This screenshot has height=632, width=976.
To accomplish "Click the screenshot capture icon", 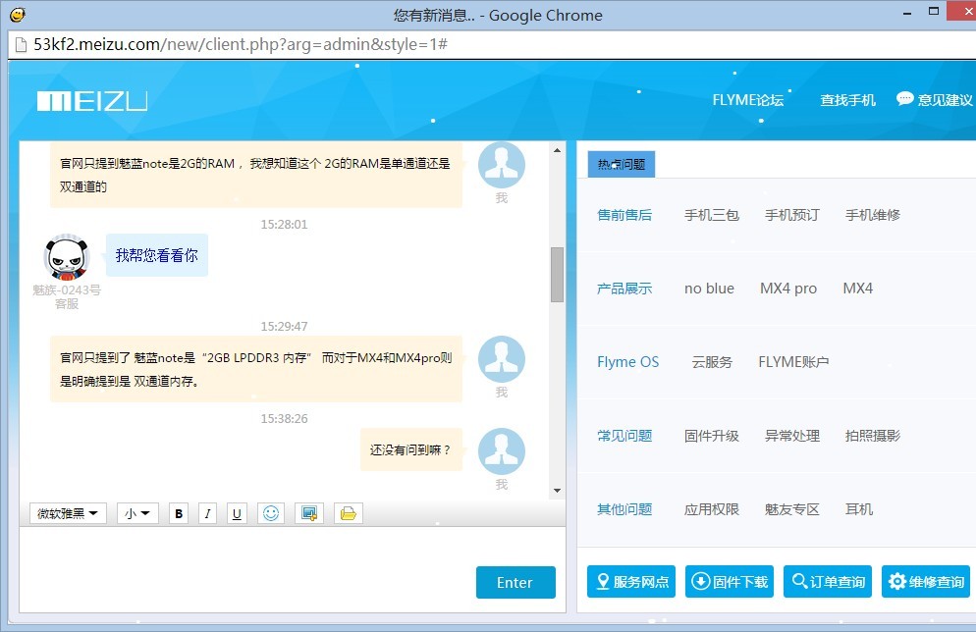I will coord(308,514).
